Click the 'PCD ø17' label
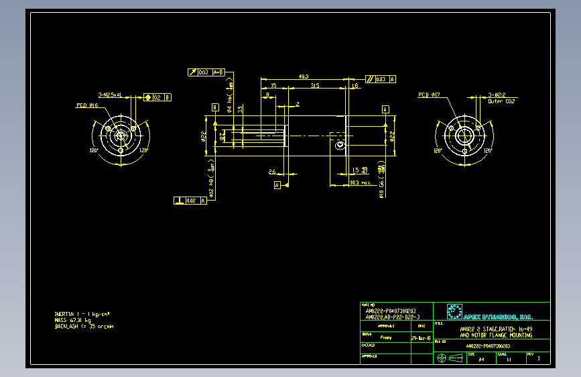The image size is (581, 377). tap(429, 95)
